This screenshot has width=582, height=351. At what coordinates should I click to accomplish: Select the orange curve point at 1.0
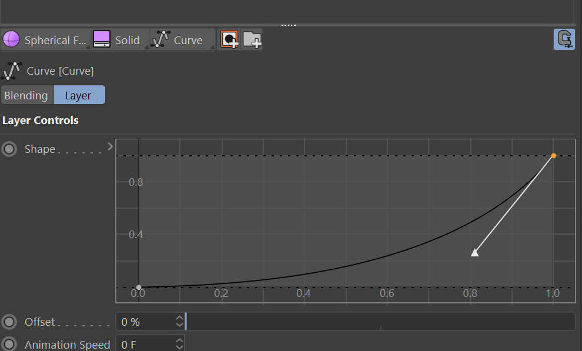(553, 156)
